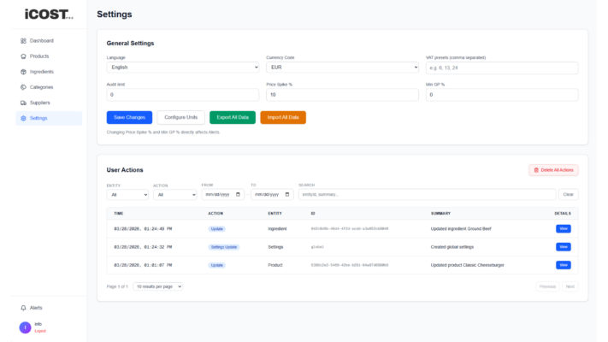Open Products in the sidebar
This screenshot has width=608, height=342.
click(49, 56)
